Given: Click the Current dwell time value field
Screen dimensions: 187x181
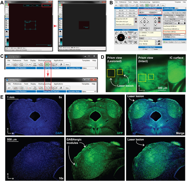Looking at the screenshot, I should [x=158, y=12].
